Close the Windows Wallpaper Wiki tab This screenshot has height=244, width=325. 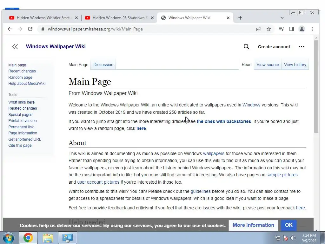pos(228,18)
